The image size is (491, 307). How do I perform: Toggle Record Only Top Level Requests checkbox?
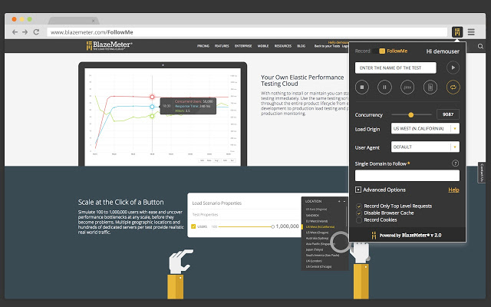(359, 206)
